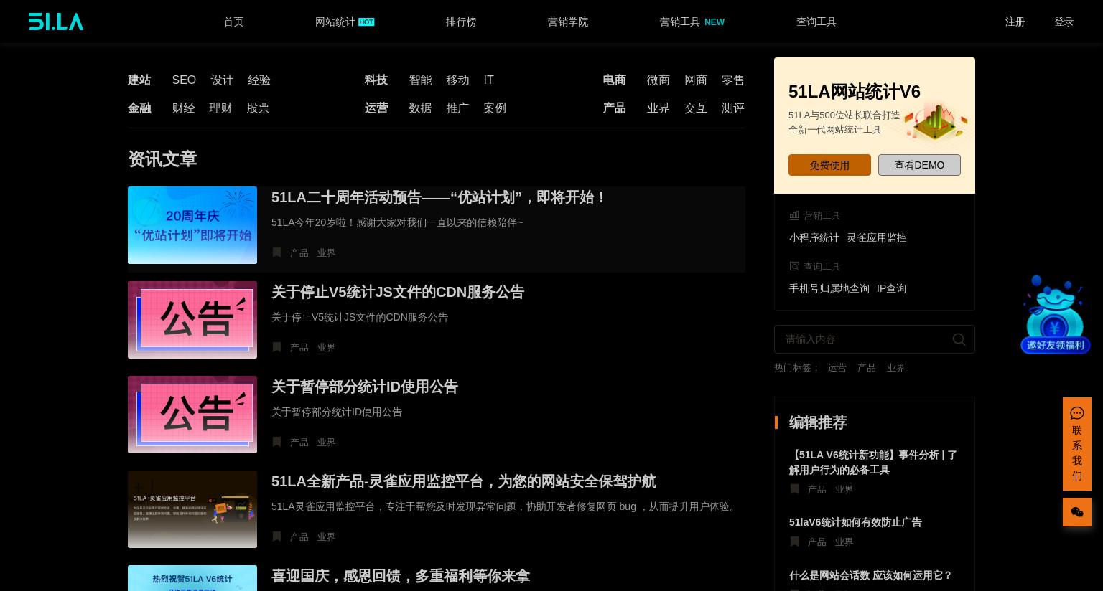The width and height of the screenshot is (1103, 591).
Task: Open the 查询工具 nav item in header
Action: (x=816, y=22)
